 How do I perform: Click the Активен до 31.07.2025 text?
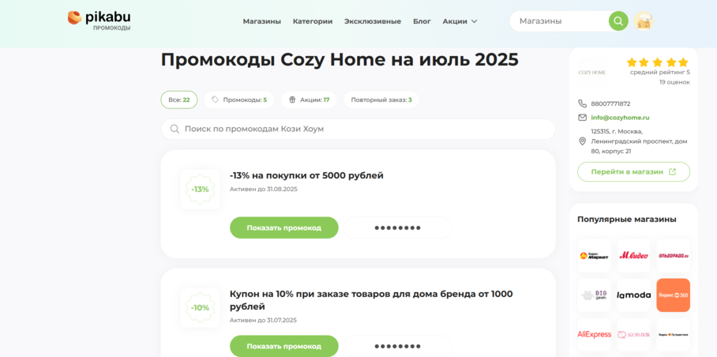tap(263, 320)
